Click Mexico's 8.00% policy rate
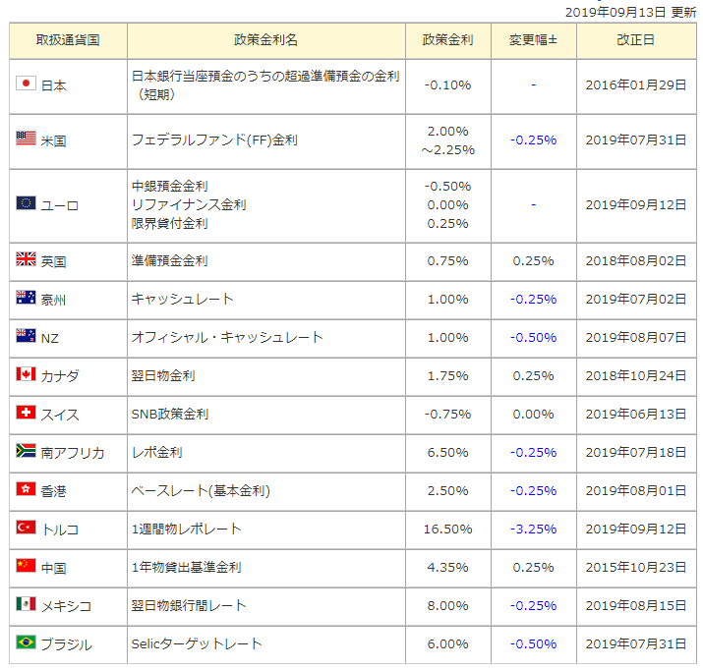This screenshot has width=703, height=669. (448, 606)
